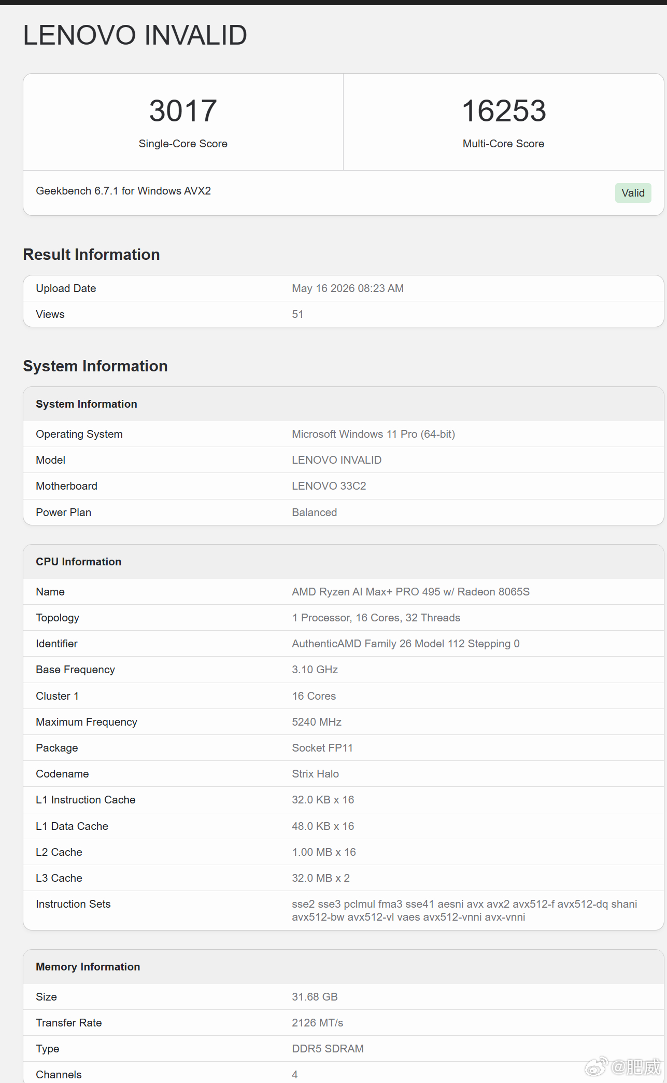Click the "Base Frequency" label
Viewport: 667px width, 1083px height.
coord(75,670)
